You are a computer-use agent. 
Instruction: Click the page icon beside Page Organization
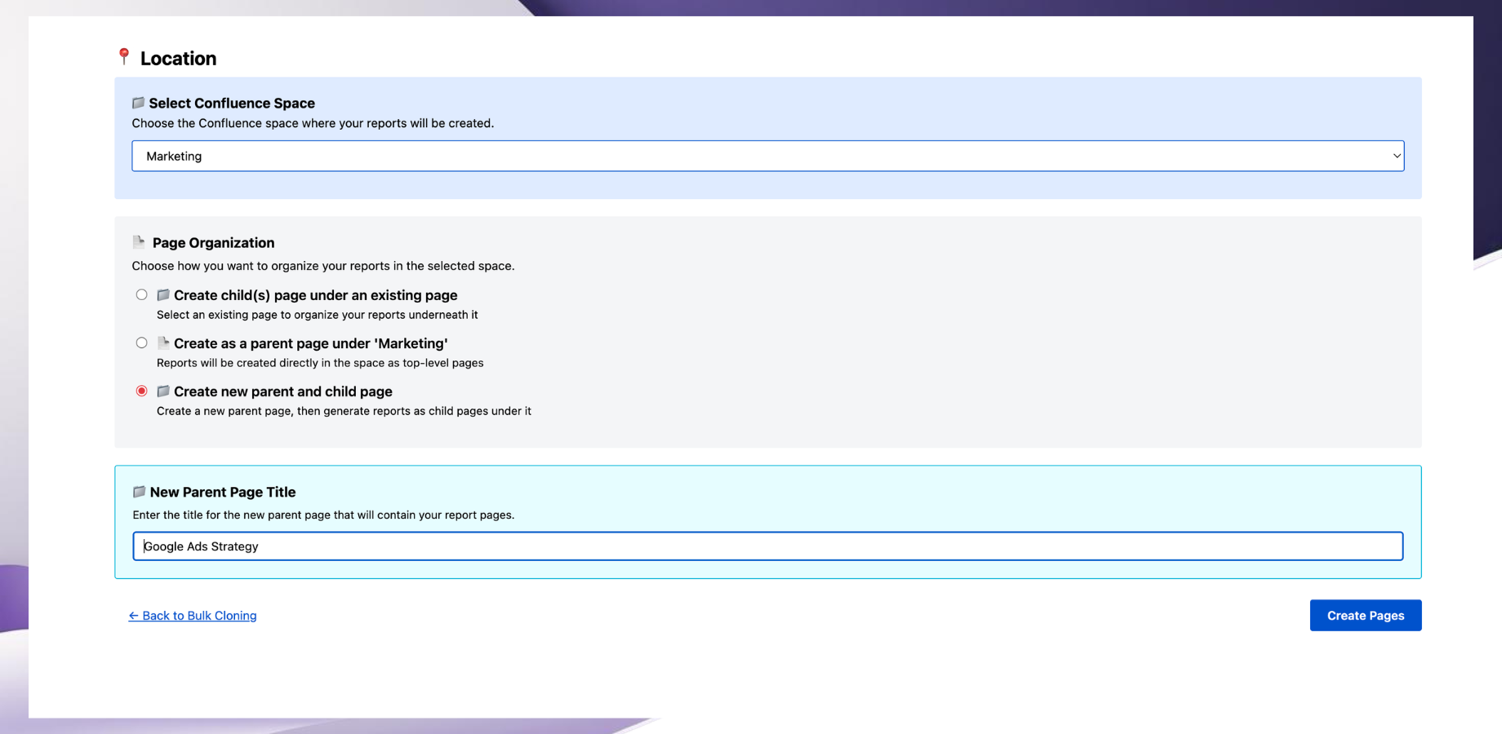(139, 241)
